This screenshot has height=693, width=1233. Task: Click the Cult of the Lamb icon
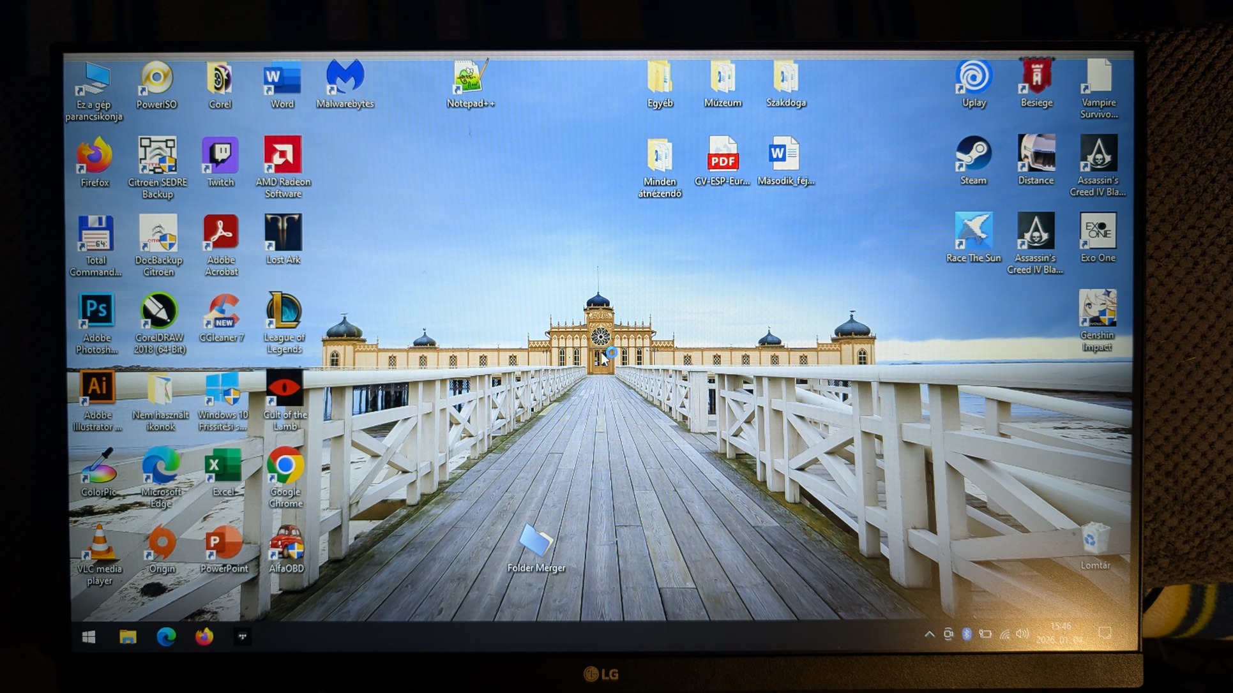284,389
